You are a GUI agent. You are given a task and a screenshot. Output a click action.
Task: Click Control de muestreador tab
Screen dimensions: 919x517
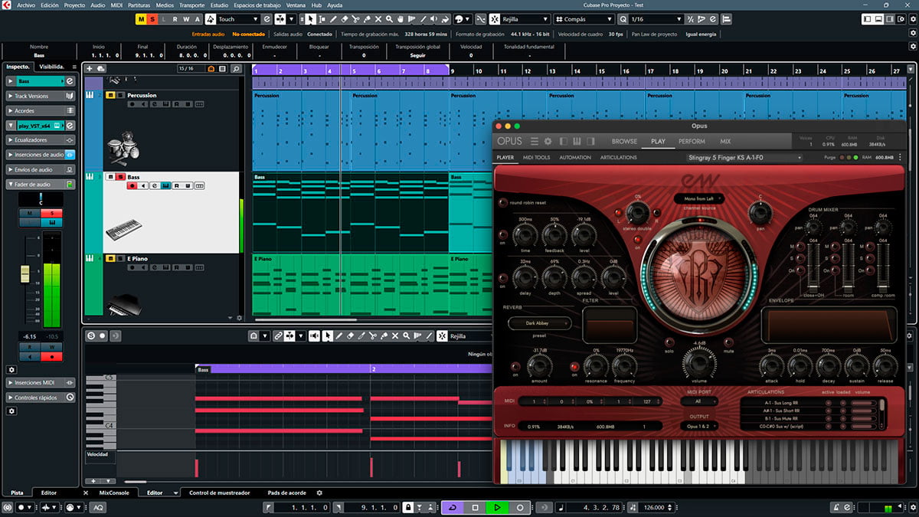[x=219, y=492]
